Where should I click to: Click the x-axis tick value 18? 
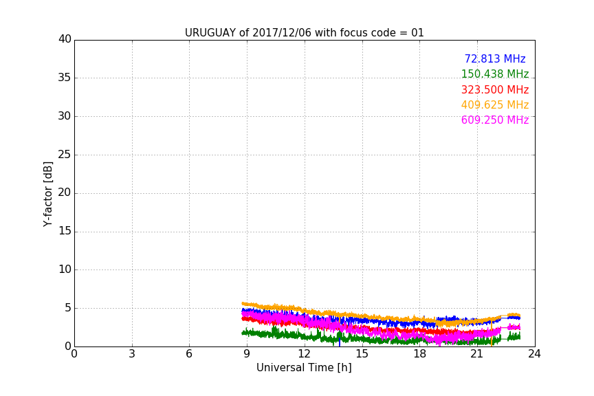tap(420, 354)
